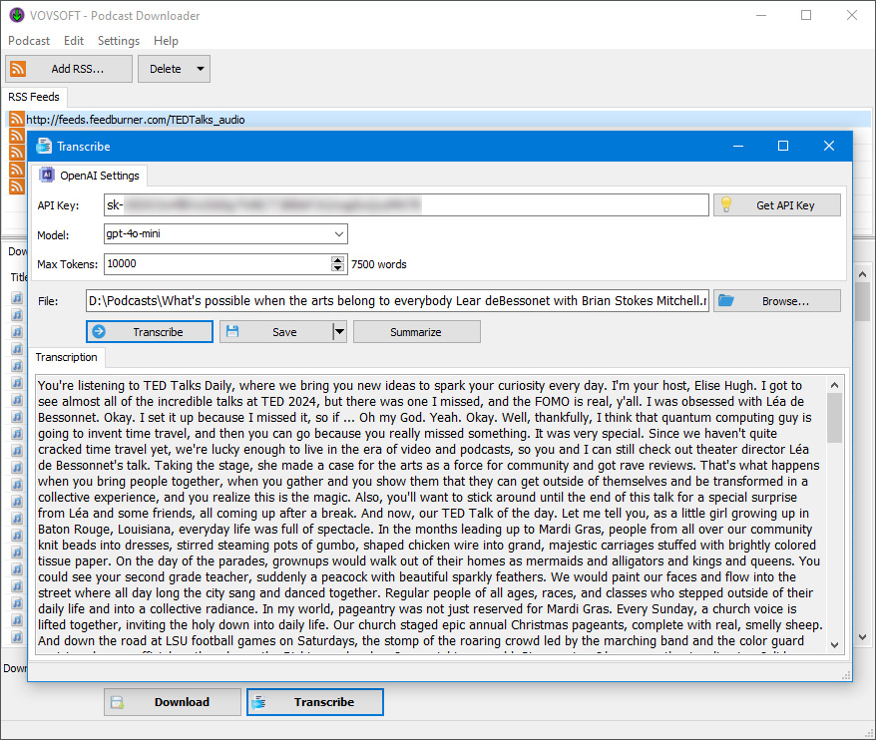Expand the Save dropdown arrow

coord(339,332)
